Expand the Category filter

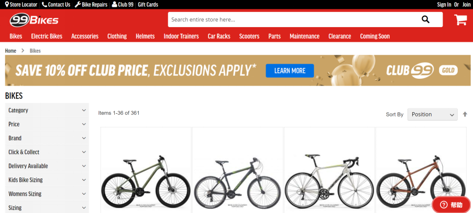[x=47, y=110]
